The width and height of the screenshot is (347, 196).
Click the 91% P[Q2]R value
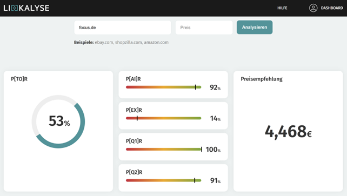(x=215, y=181)
